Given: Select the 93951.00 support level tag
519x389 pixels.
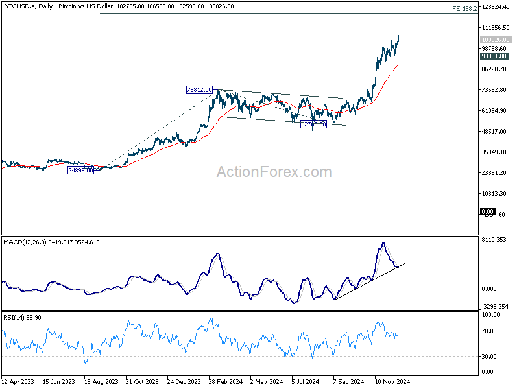Looking at the screenshot, I should [494, 56].
